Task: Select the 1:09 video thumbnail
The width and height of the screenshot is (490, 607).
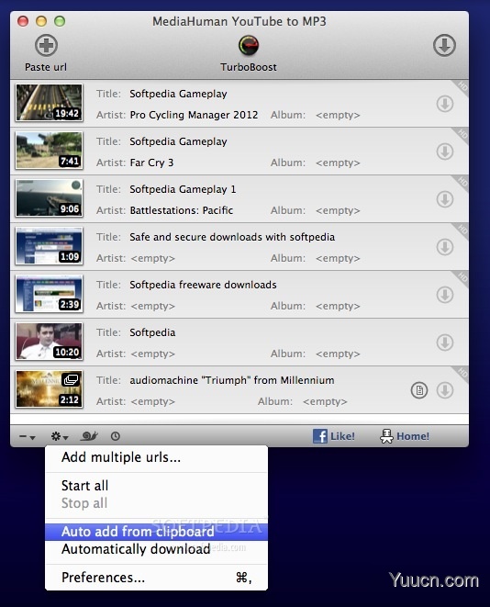Action: pos(50,246)
